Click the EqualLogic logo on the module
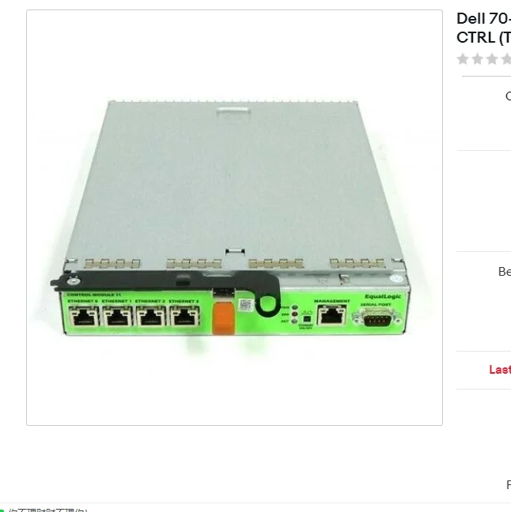Viewport: 511px width, 512px height. (383, 296)
